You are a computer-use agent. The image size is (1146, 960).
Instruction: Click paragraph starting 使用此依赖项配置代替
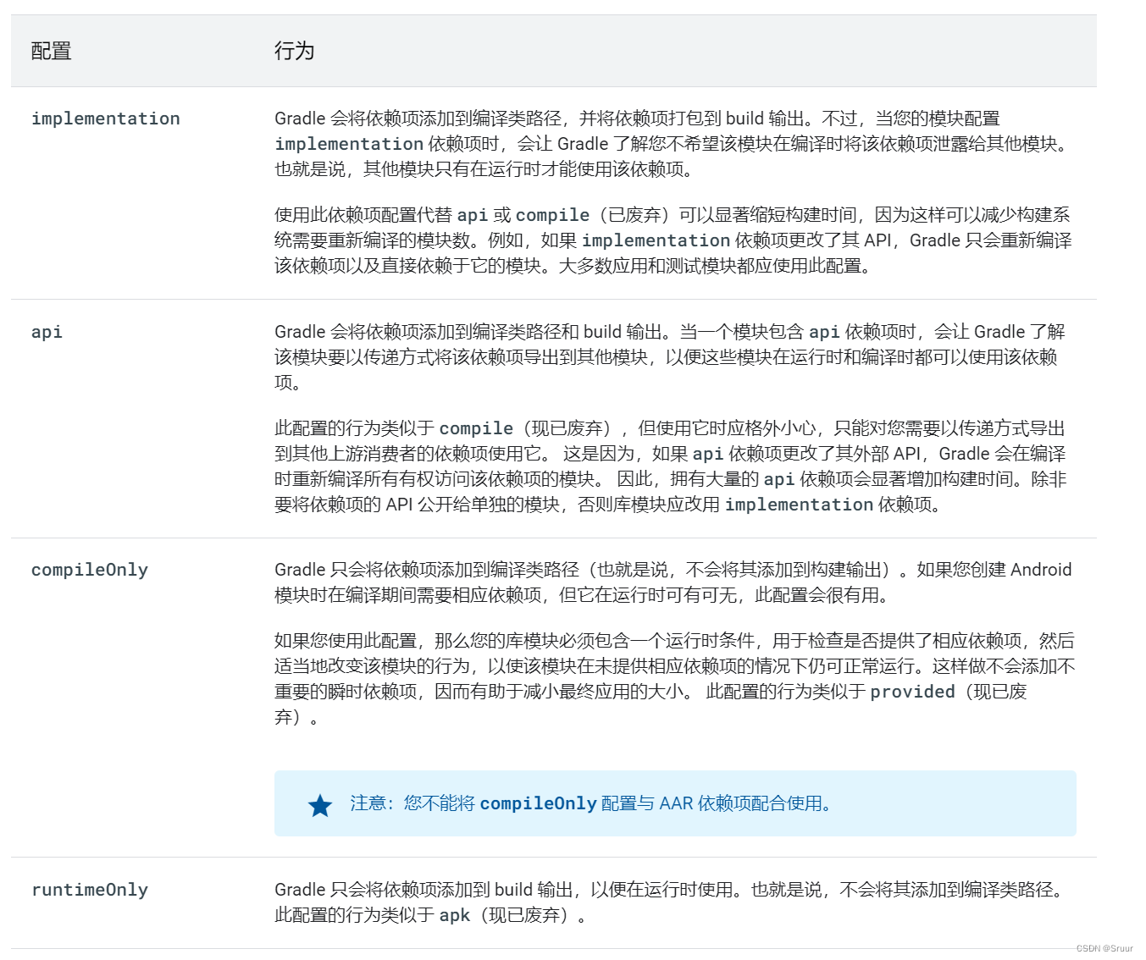pyautogui.click(x=673, y=240)
